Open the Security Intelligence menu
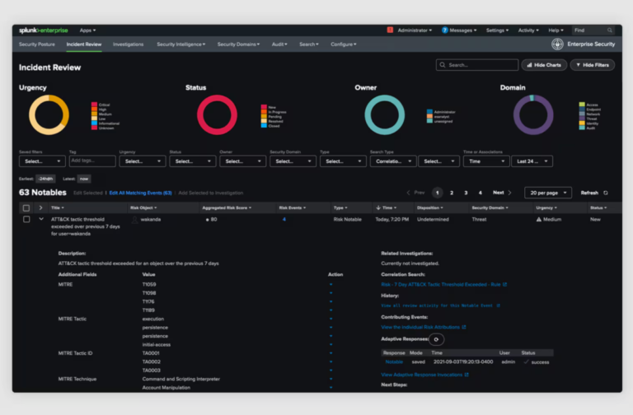633x415 pixels. (x=181, y=44)
